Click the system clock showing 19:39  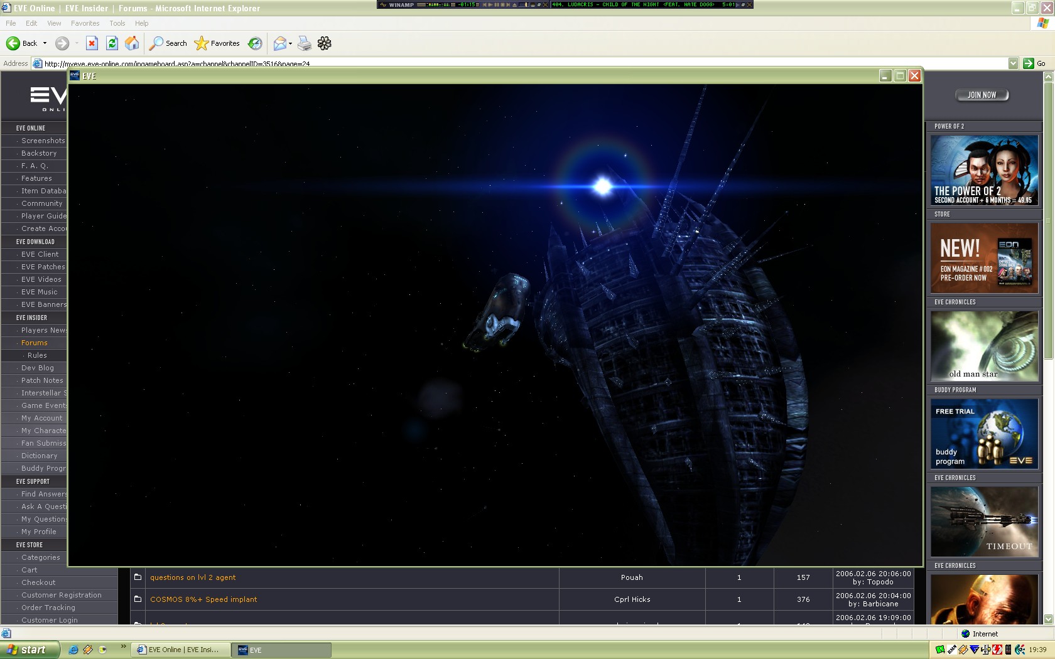[1037, 650]
